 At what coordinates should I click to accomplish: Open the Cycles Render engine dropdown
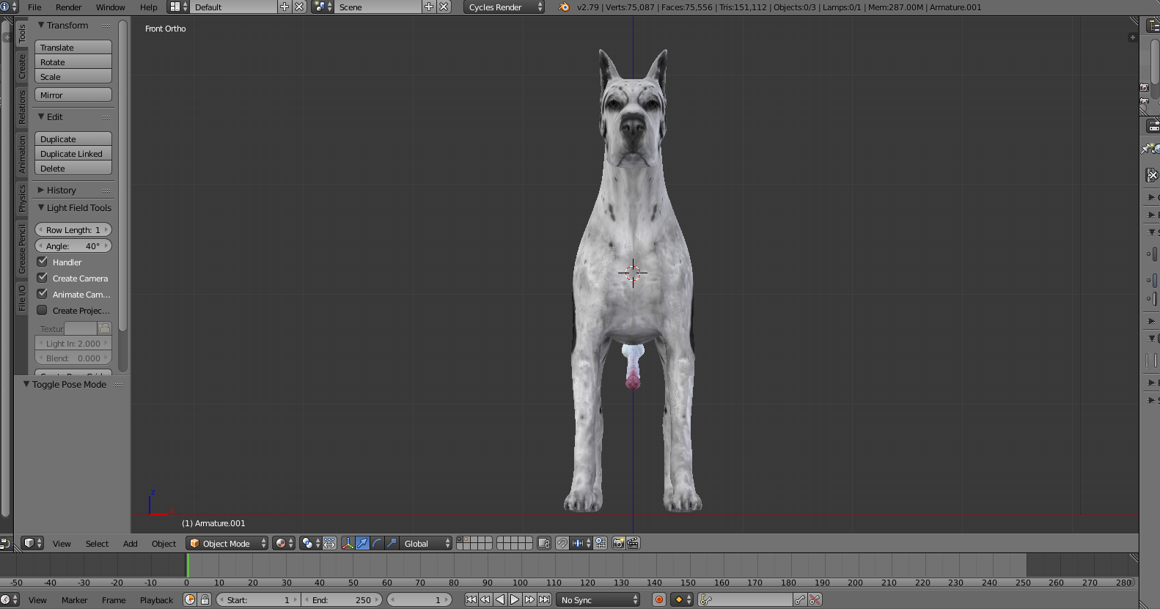[x=504, y=7]
